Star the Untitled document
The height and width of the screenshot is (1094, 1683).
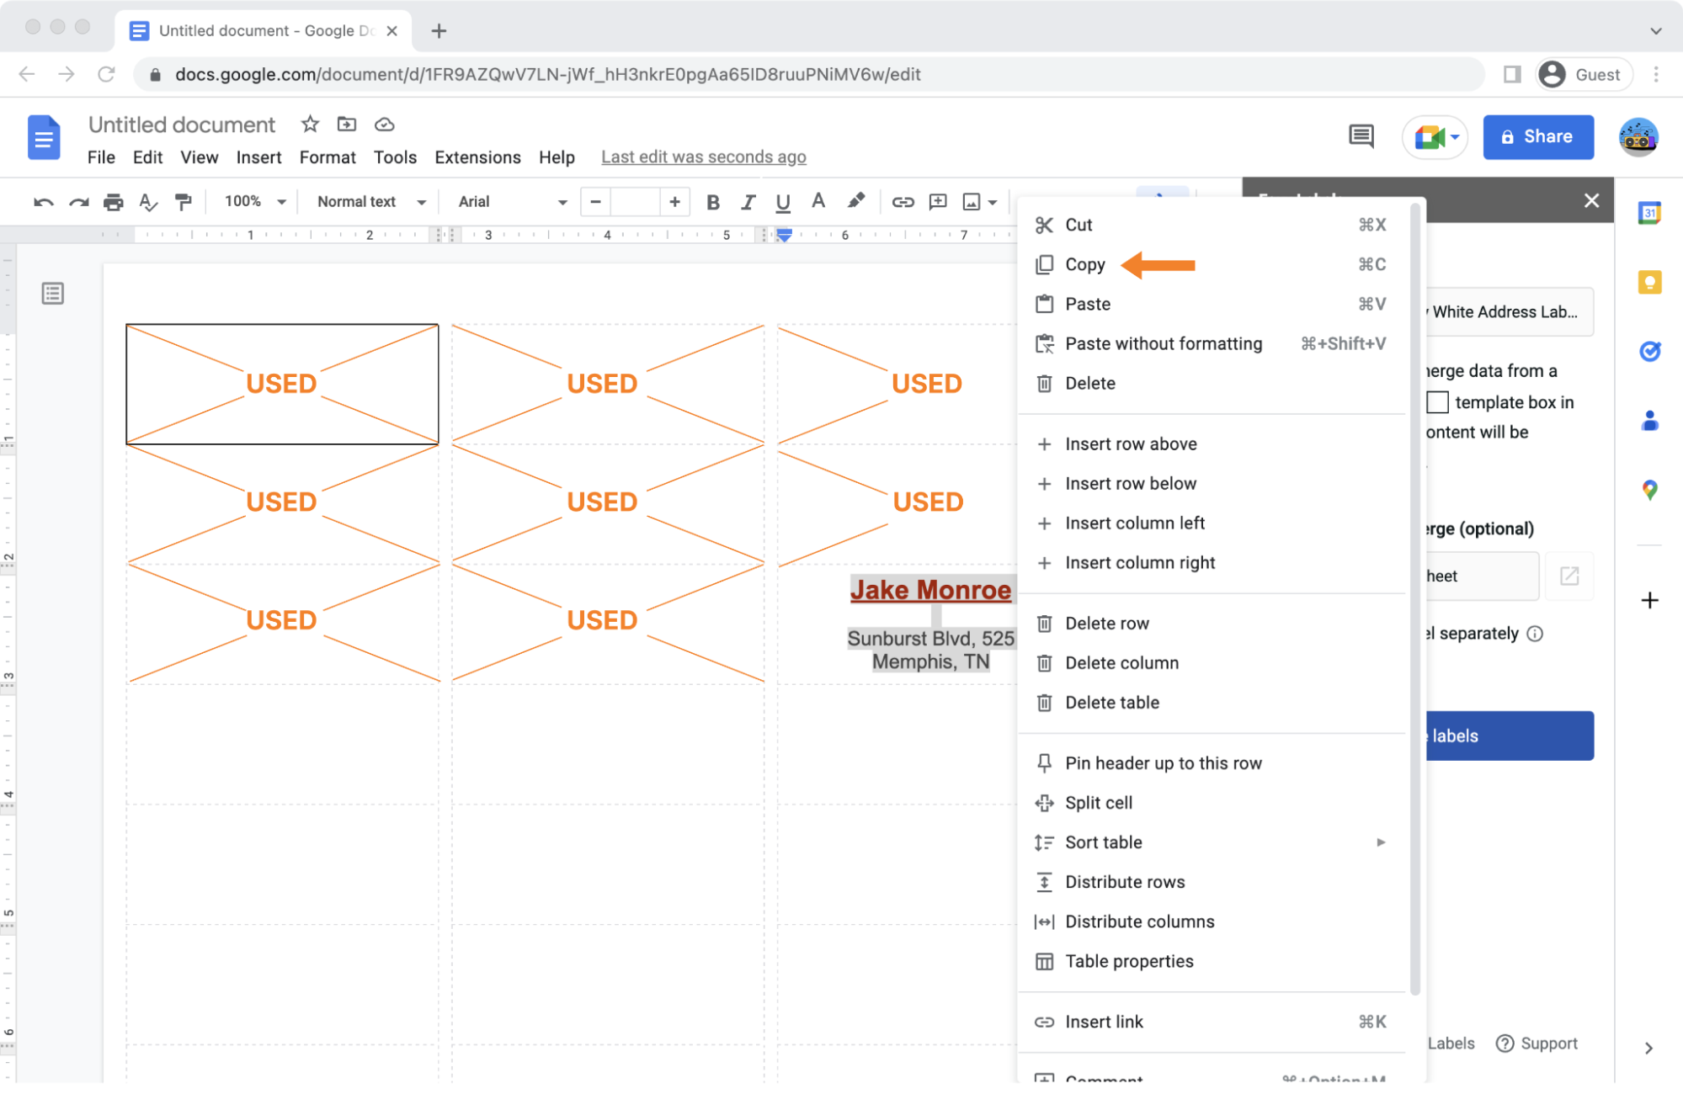[310, 125]
